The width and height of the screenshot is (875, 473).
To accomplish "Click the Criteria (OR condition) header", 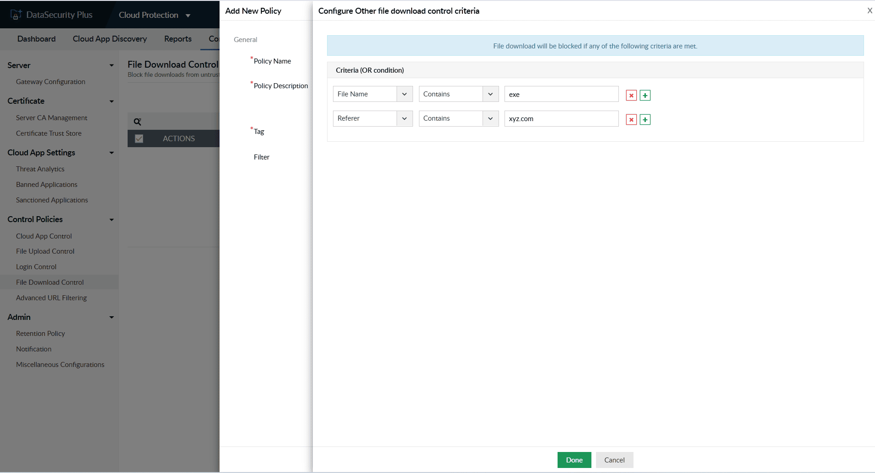I will tap(370, 70).
